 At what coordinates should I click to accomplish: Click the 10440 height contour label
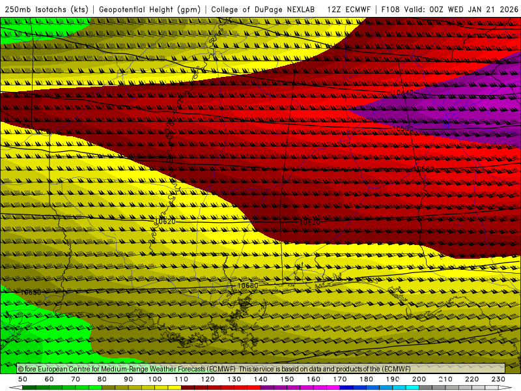coord(402,93)
